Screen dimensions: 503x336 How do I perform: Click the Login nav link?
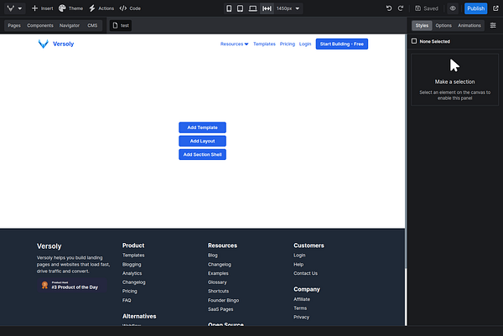305,44
